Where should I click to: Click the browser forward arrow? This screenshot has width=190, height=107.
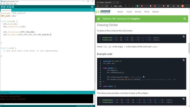[102, 6]
